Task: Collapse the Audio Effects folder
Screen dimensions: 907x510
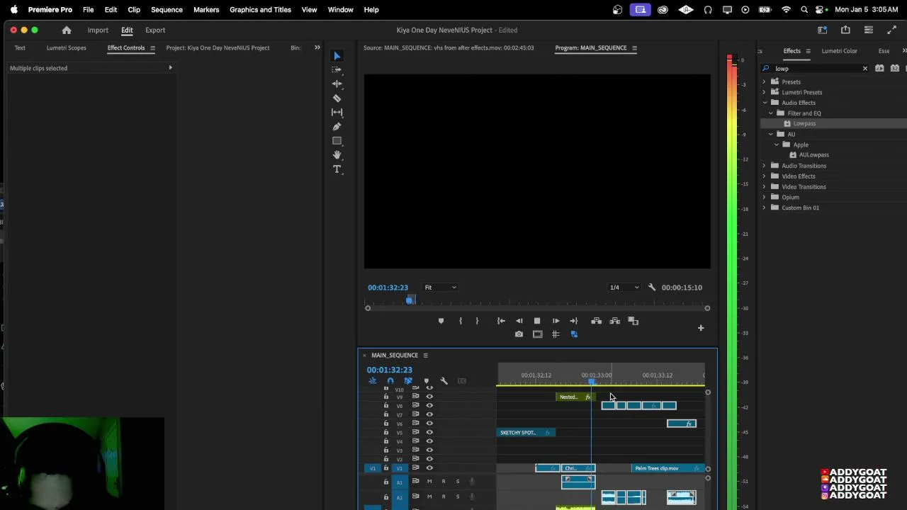Action: (765, 103)
